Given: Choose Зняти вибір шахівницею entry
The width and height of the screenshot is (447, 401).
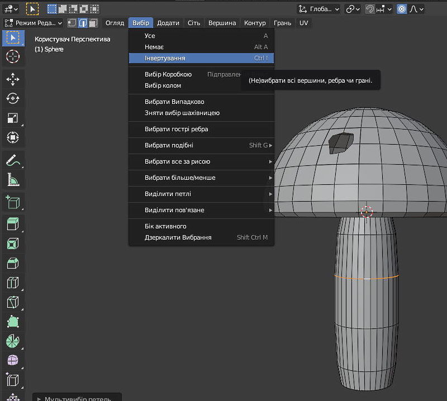Looking at the screenshot, I should click(x=201, y=113).
